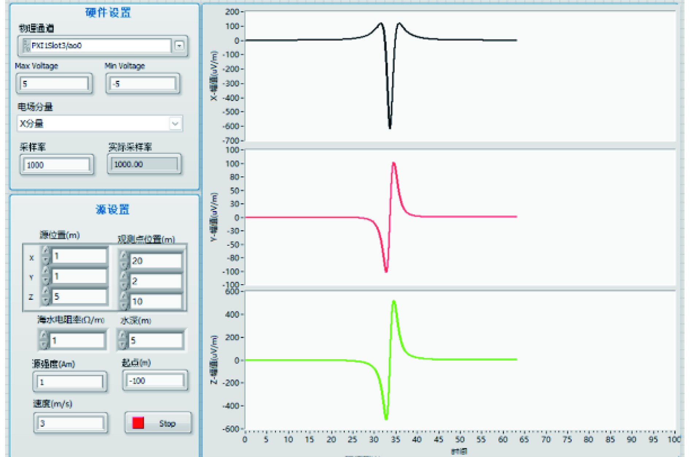
Task: Expand the 电场分量 X分量 dropdown
Action: pyautogui.click(x=175, y=124)
